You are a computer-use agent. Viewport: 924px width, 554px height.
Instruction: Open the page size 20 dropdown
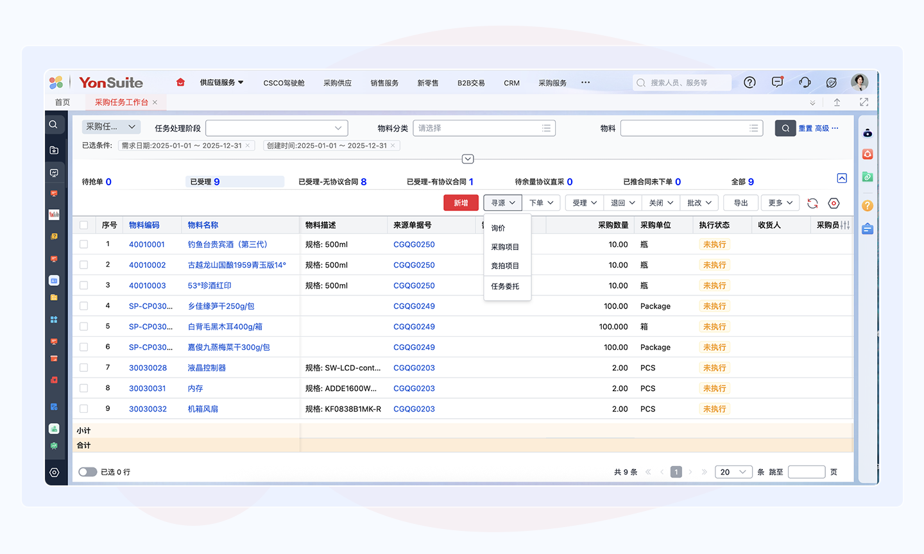pos(733,472)
